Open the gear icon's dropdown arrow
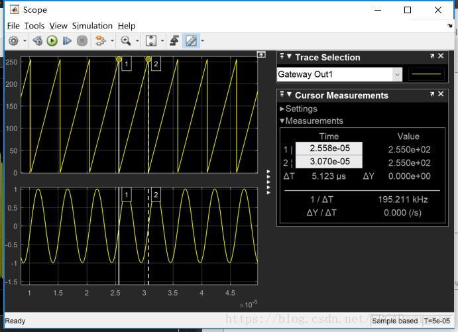 click(x=25, y=40)
